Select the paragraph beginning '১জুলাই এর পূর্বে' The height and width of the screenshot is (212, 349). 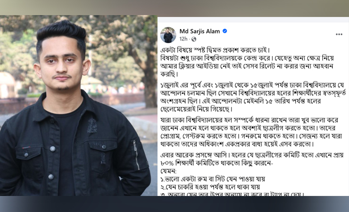point(253,97)
